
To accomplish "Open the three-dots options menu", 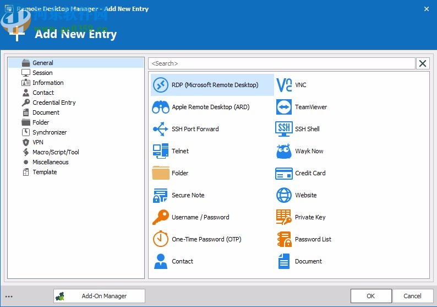I will (9, 297).
